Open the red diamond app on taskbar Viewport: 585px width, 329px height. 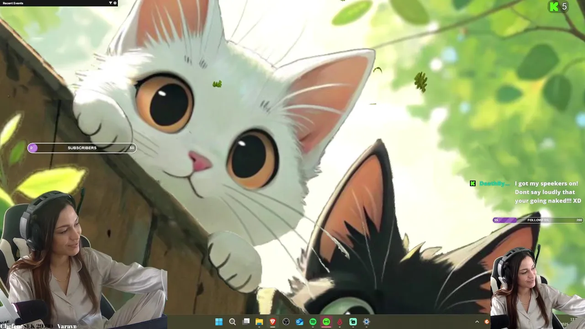[x=340, y=322]
